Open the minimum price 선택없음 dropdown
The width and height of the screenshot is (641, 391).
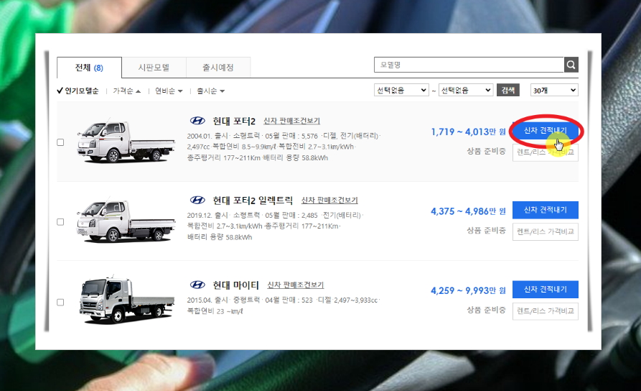point(401,90)
